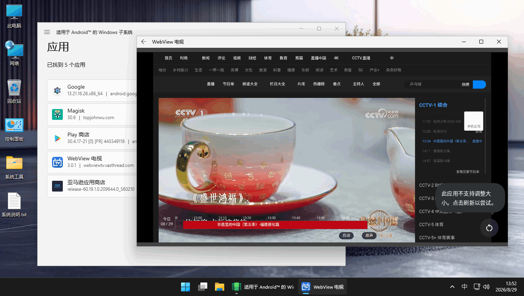Select the 片库 tab
The height and width of the screenshot is (296, 524).
301,84
